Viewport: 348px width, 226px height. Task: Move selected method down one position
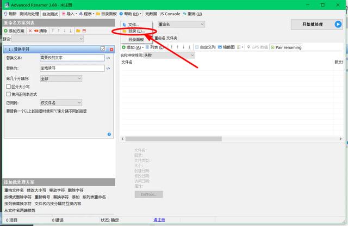tap(65, 31)
